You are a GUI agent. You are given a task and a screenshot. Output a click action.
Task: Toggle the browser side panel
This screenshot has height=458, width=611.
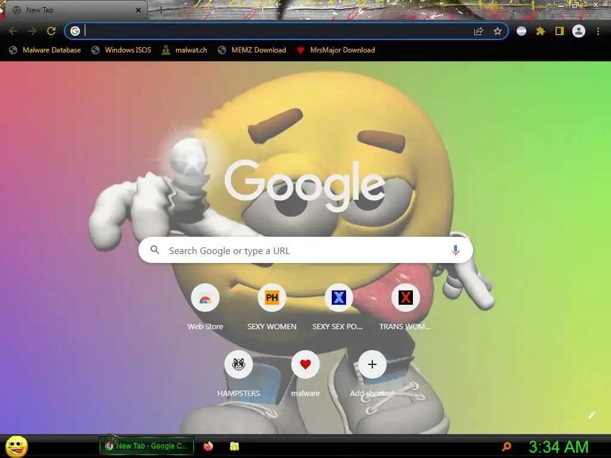559,31
